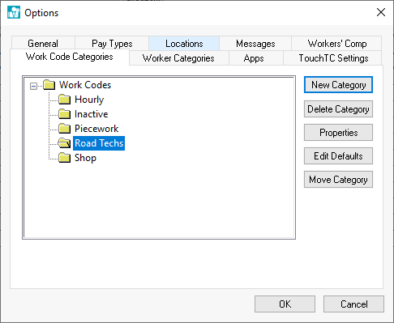
Task: Click the Move Category button
Action: coord(338,180)
